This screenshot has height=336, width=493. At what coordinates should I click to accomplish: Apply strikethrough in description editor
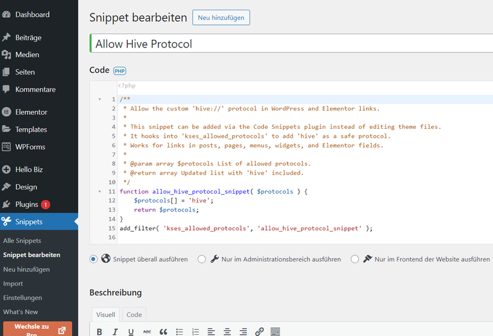point(147,332)
